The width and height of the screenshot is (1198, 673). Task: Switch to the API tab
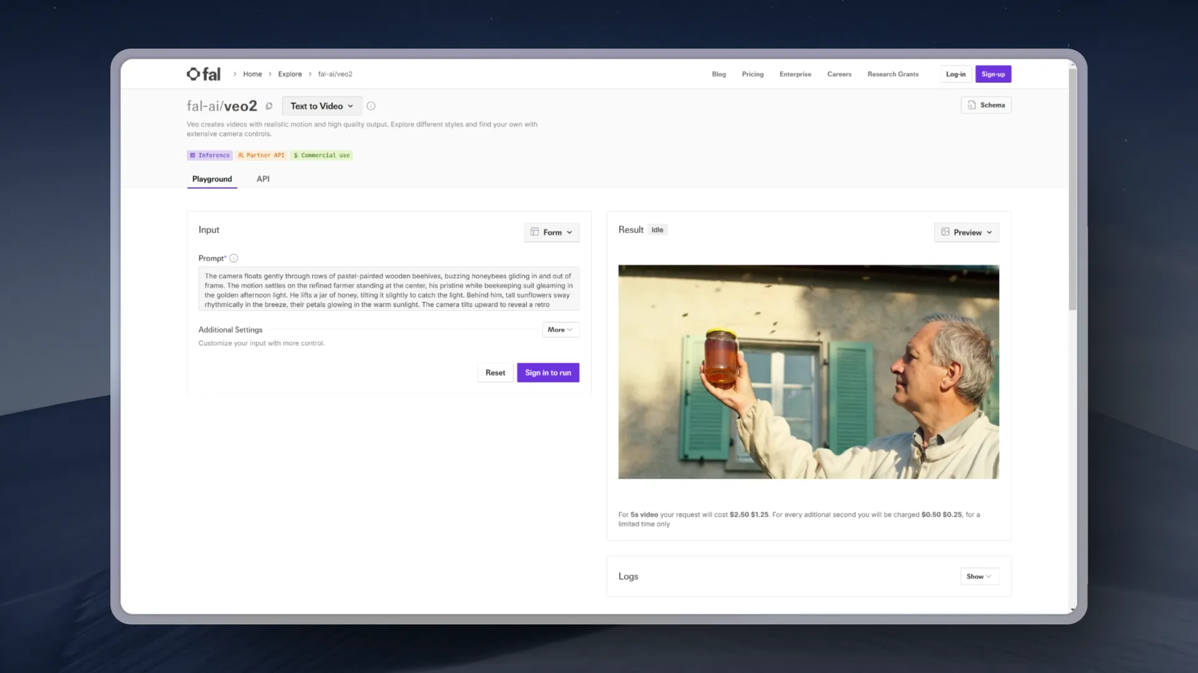[263, 178]
